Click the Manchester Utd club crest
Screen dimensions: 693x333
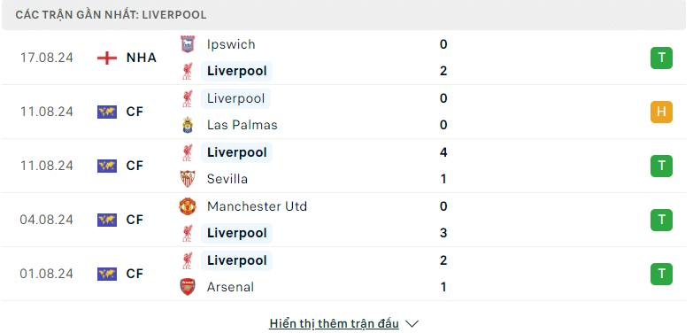click(x=188, y=206)
